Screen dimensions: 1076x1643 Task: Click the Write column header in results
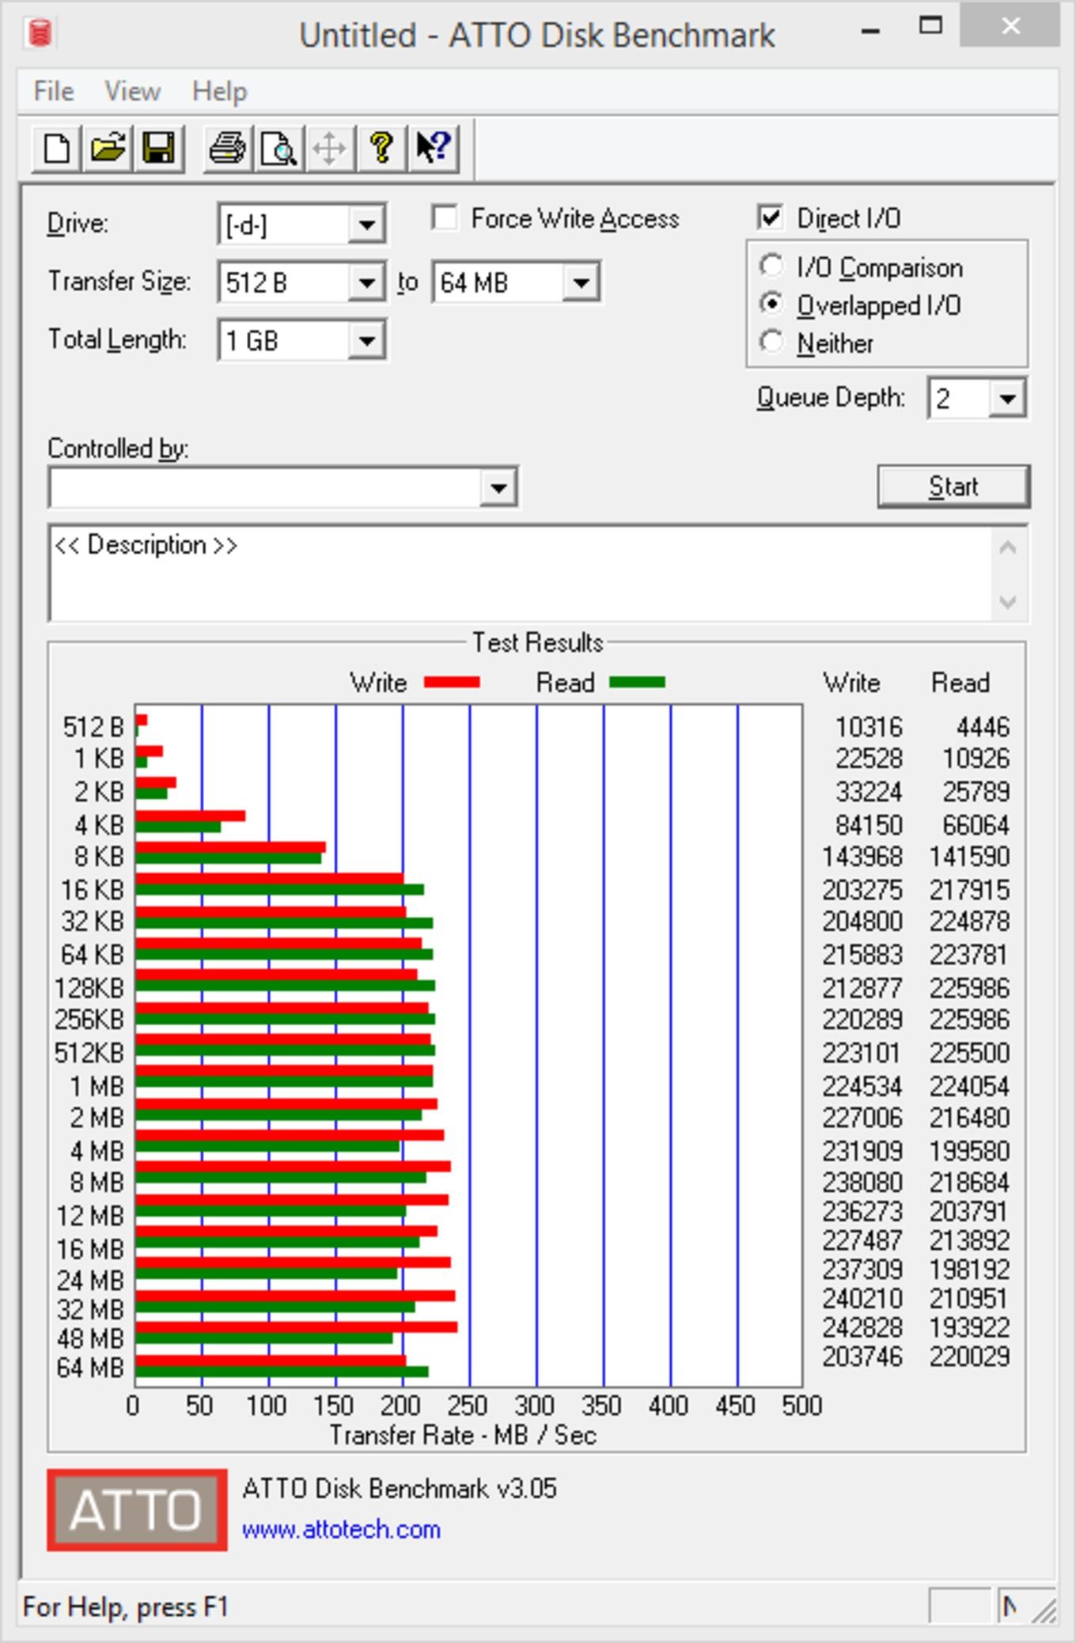tap(851, 683)
